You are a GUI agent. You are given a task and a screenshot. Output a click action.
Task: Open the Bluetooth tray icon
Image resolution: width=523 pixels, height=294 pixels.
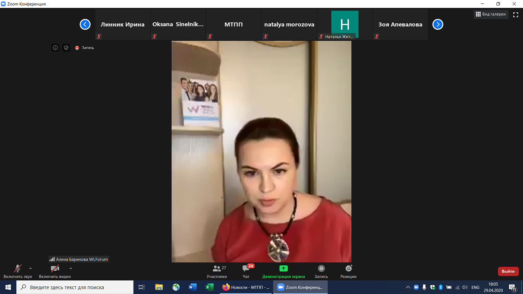pyautogui.click(x=441, y=287)
